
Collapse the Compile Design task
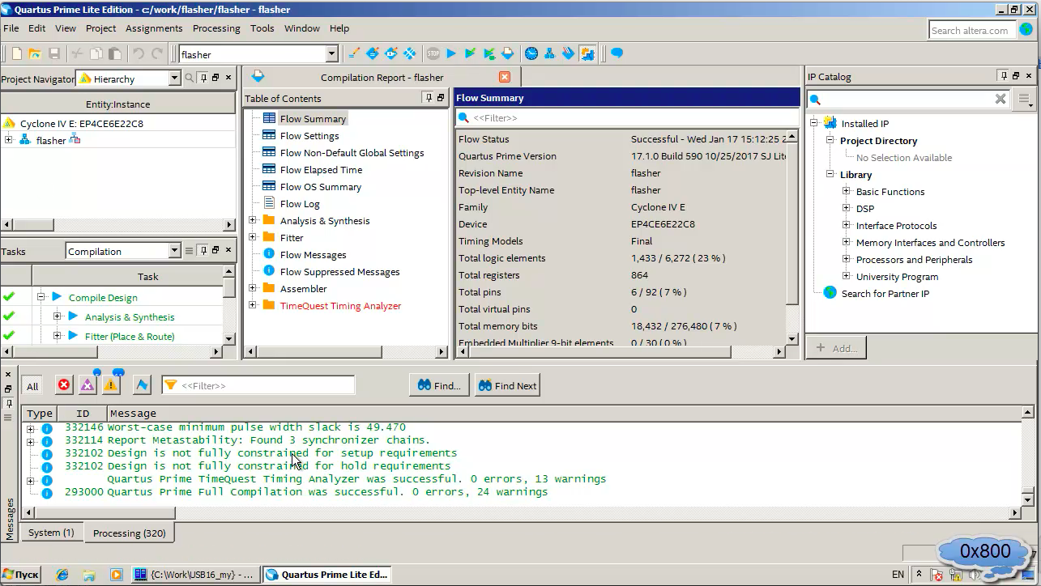click(x=41, y=297)
